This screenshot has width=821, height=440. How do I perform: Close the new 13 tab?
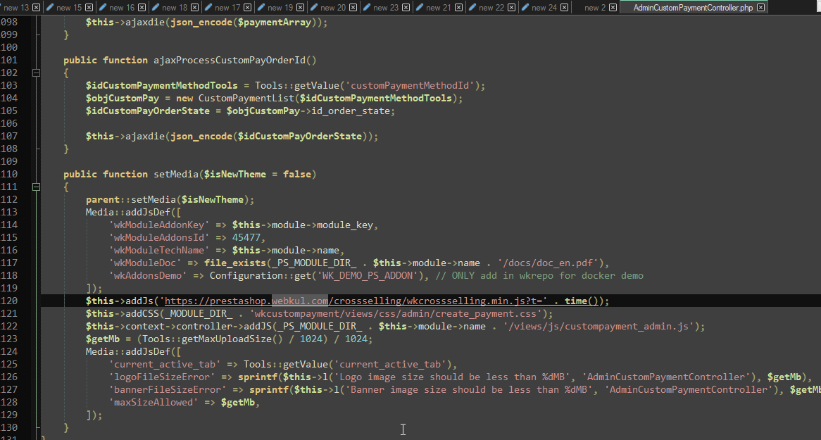[36, 7]
